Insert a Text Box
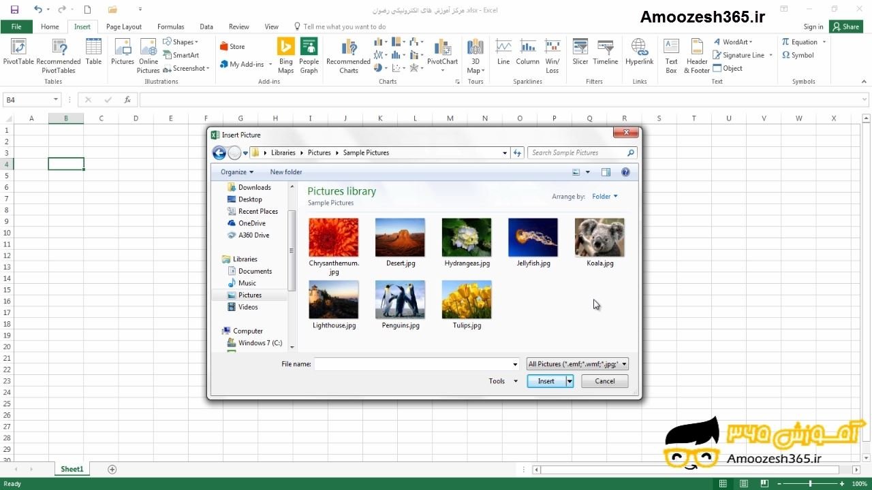Viewport: 872px width, 490px height. 672,54
